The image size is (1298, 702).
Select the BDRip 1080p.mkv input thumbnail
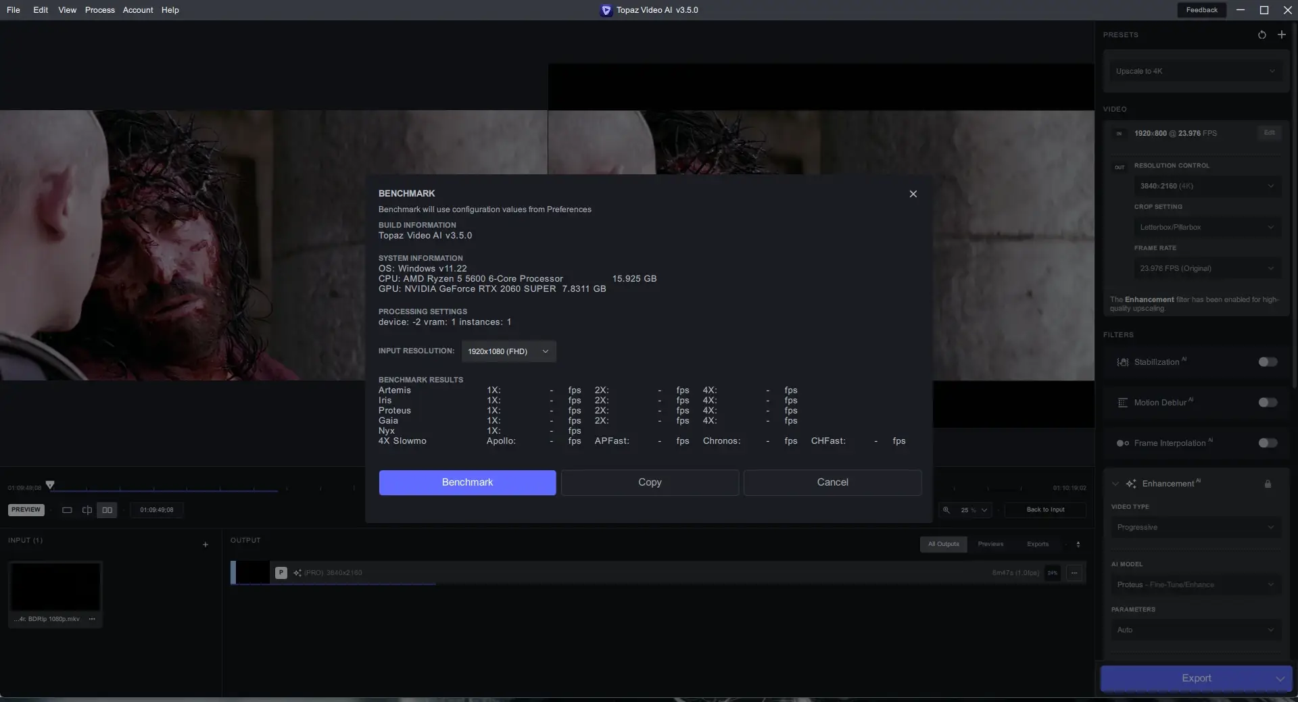55,587
